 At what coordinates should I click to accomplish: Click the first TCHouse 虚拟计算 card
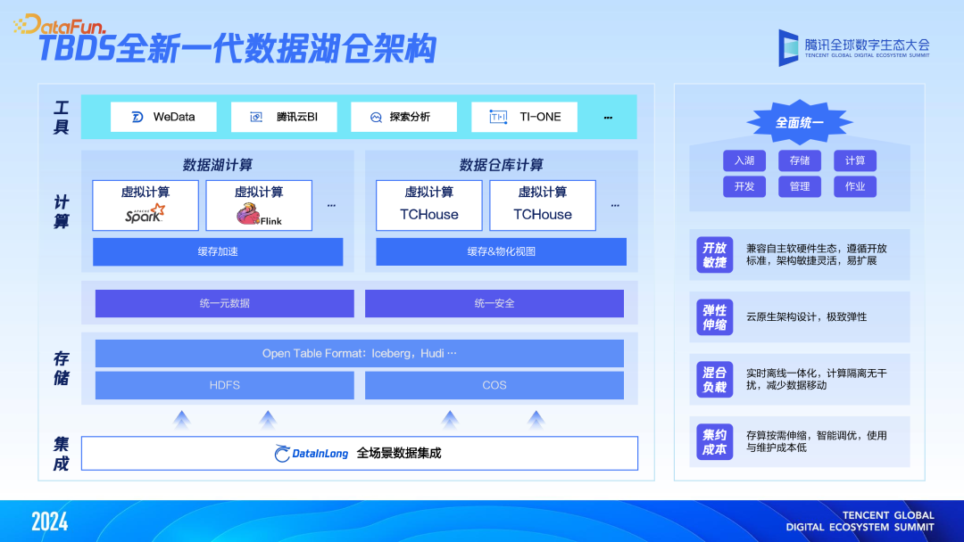(x=429, y=206)
